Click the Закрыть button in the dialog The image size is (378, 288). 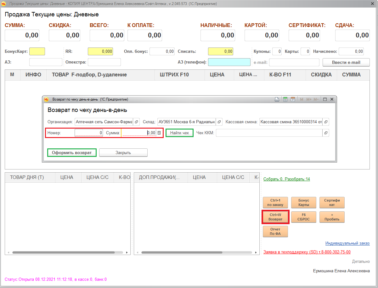click(x=123, y=152)
